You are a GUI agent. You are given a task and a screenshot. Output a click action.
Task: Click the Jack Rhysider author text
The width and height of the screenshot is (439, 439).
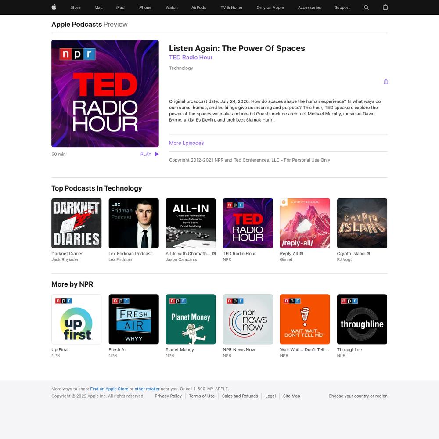[65, 259]
